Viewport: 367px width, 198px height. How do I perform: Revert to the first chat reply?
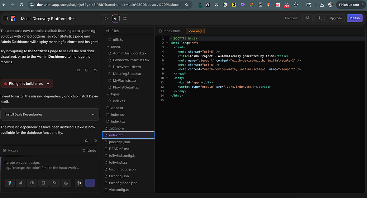[x=95, y=70]
